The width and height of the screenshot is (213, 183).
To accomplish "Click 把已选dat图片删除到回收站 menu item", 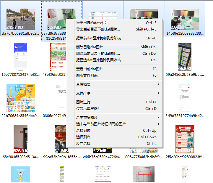I will [114, 60].
